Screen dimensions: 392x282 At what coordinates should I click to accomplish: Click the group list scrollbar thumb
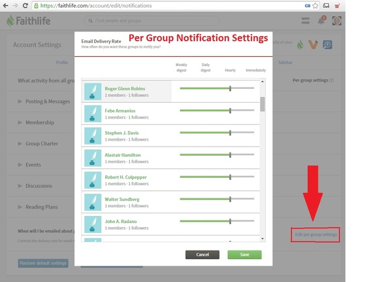[x=262, y=104]
